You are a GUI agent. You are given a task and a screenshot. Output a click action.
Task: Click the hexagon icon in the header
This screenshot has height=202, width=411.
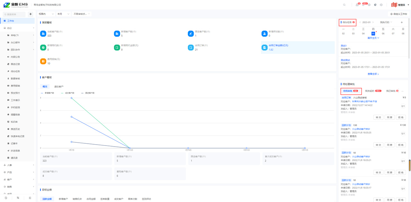(x=381, y=5)
